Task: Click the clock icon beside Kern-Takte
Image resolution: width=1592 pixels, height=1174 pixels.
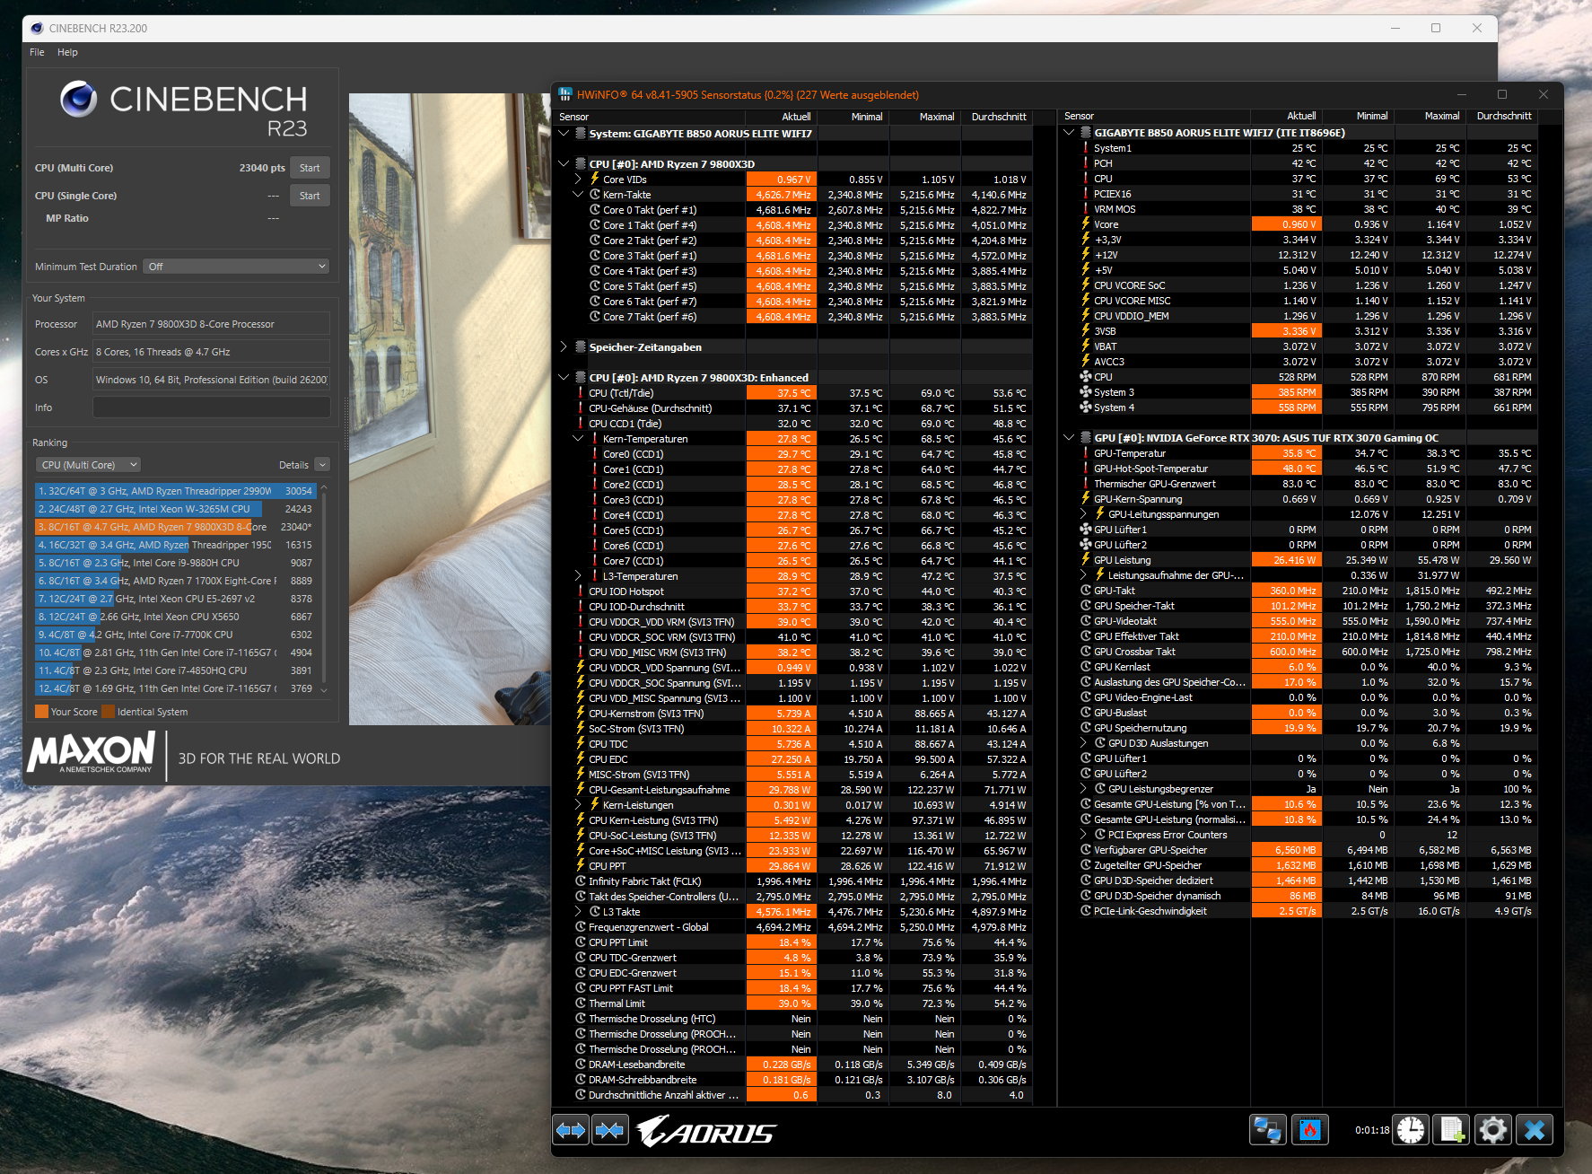Action: point(595,195)
